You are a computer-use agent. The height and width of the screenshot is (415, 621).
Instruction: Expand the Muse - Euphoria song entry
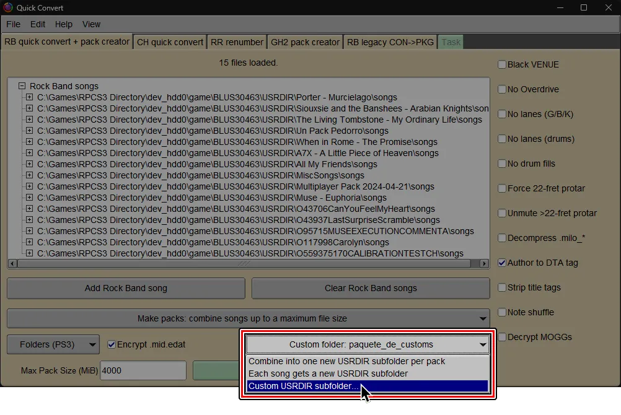[x=29, y=198]
